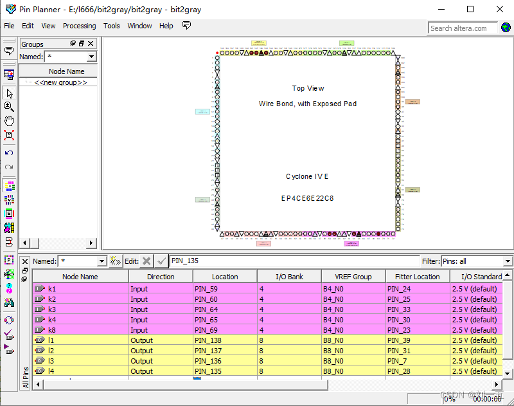The image size is (514, 406).
Task: Click the PIN_135 edit field
Action: (x=294, y=261)
